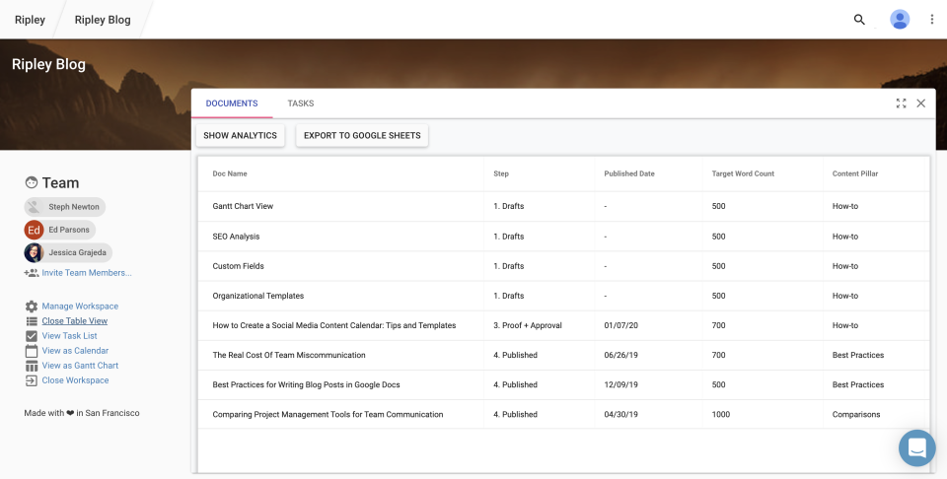Open the SEO Analysis document row
947x479 pixels.
pos(236,237)
